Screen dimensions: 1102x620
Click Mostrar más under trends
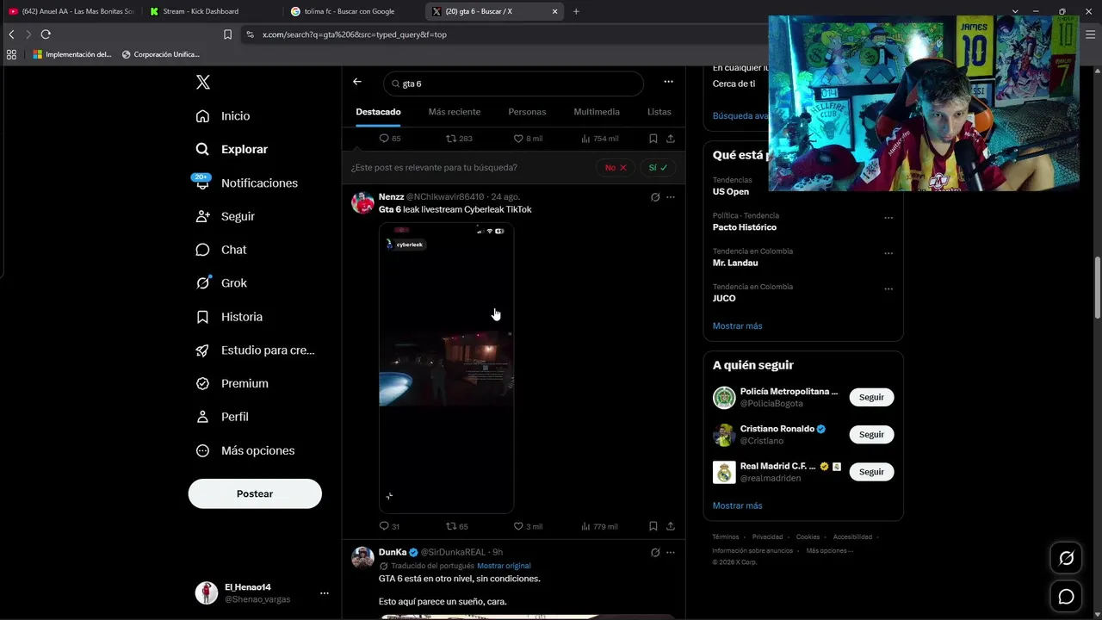point(738,326)
